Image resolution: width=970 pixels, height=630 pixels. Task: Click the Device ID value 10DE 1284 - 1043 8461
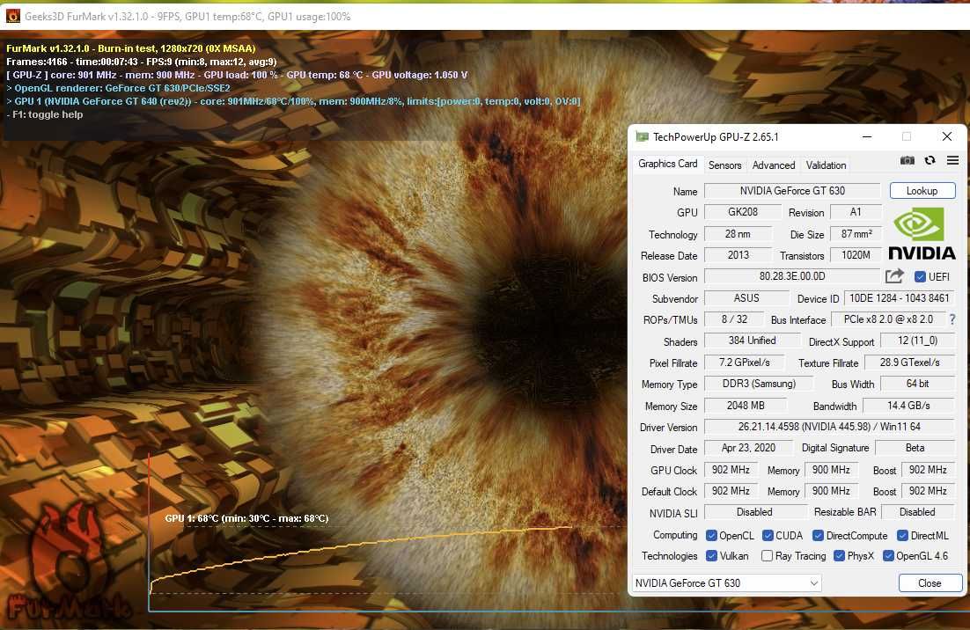pyautogui.click(x=899, y=298)
